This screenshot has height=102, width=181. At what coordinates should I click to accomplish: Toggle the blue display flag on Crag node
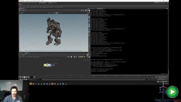[x=51, y=65]
